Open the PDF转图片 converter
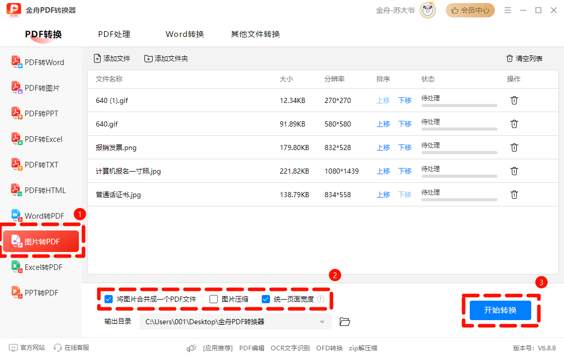Viewport: 564px width, 358px height. pos(36,88)
